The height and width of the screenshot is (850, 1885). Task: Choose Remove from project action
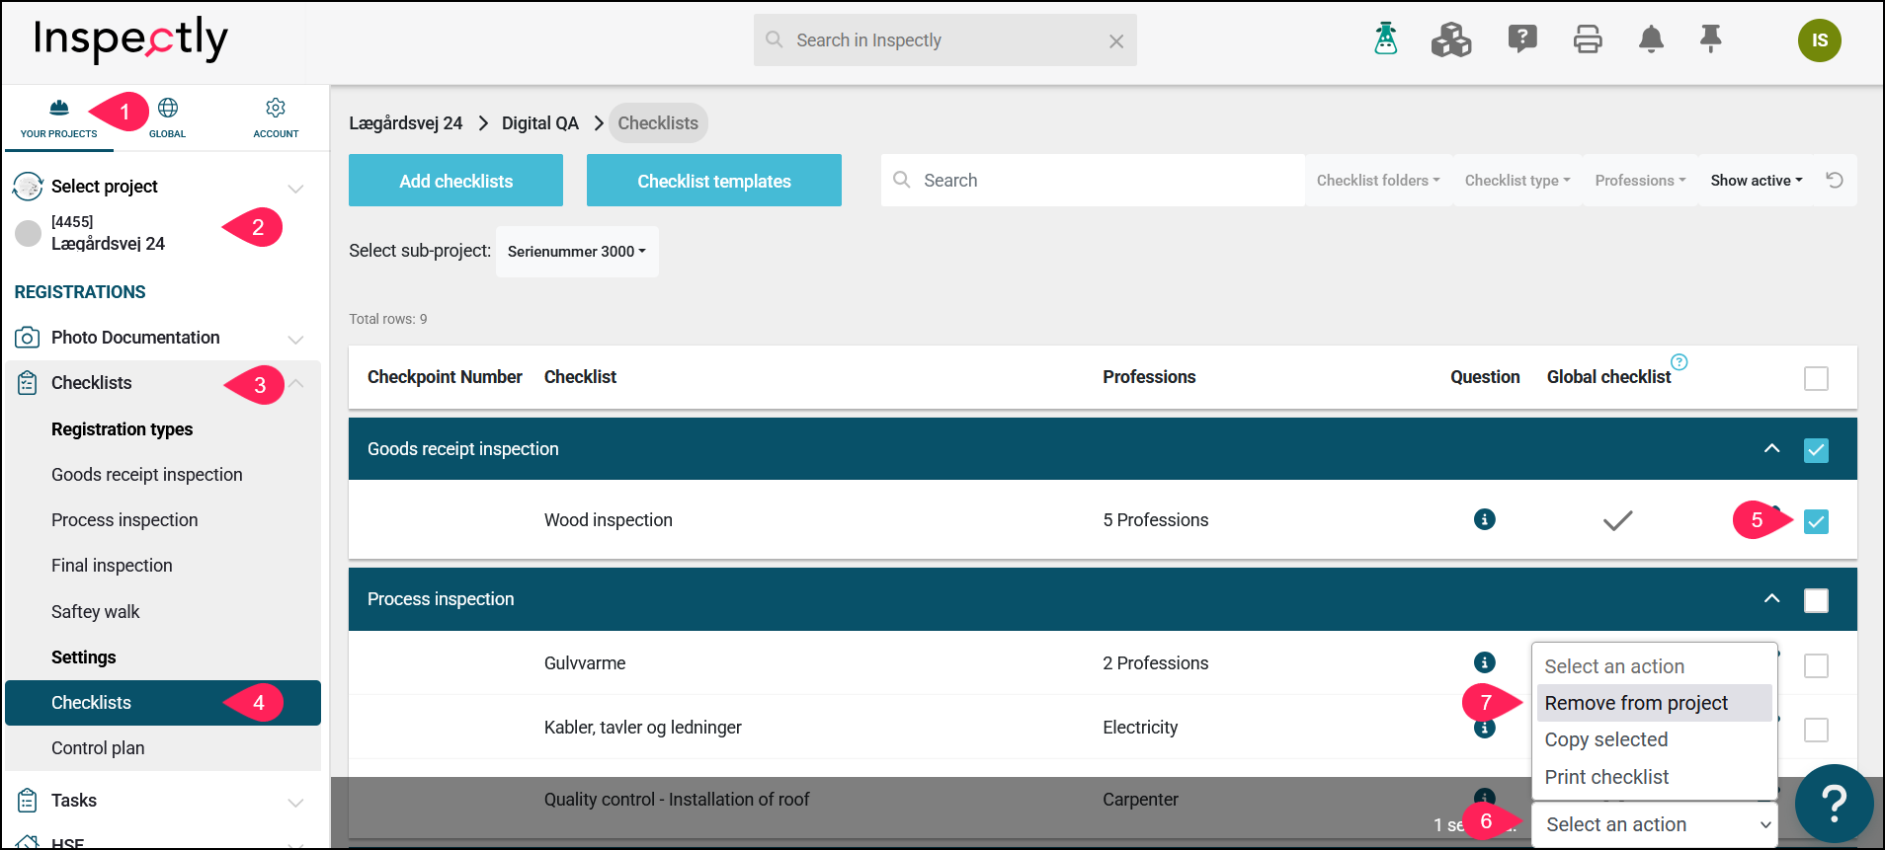pyautogui.click(x=1654, y=703)
